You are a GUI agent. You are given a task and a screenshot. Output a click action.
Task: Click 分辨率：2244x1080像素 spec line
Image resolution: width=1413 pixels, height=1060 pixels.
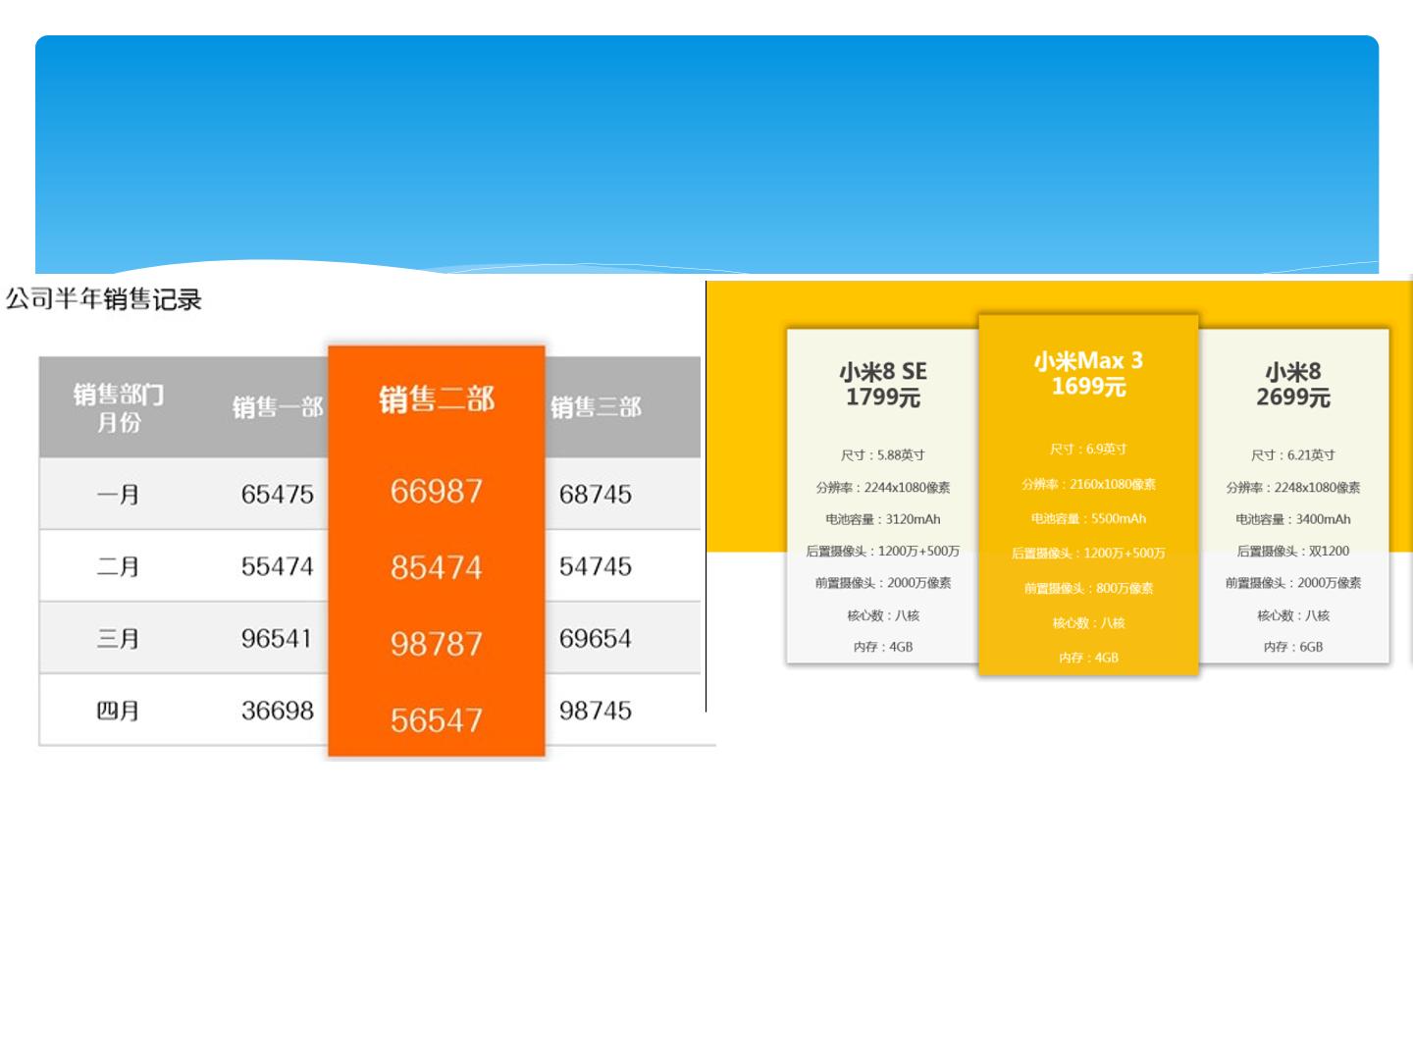tap(883, 488)
